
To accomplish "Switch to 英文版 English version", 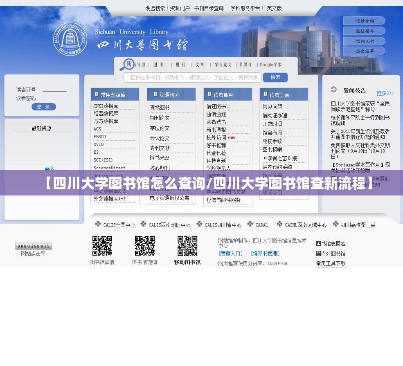I will 274,8.
